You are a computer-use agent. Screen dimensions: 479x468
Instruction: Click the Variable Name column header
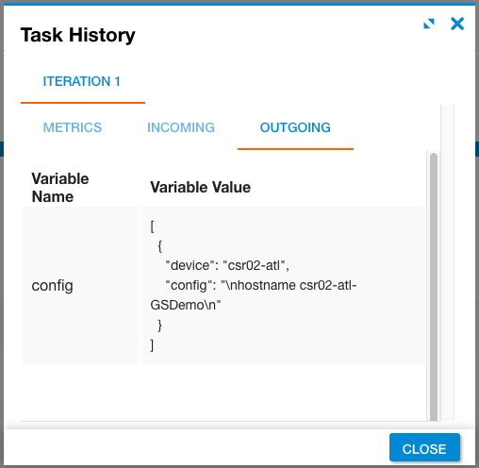[60, 188]
